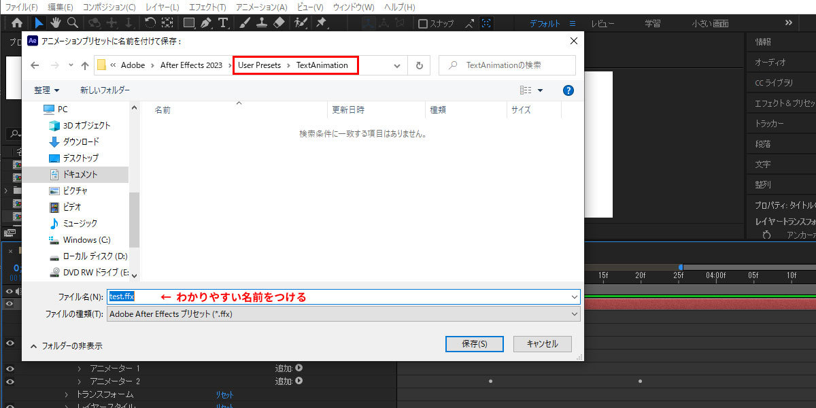816x408 pixels.
Task: Go back in the save dialog
Action: (35, 66)
